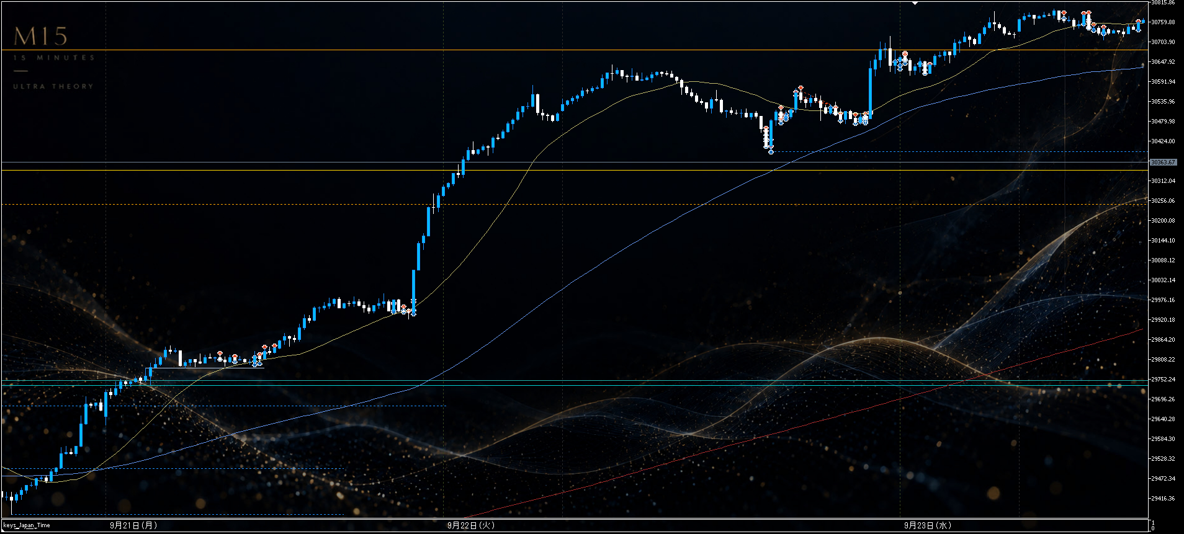Click the 30703.90 price axis label

pyautogui.click(x=1163, y=42)
